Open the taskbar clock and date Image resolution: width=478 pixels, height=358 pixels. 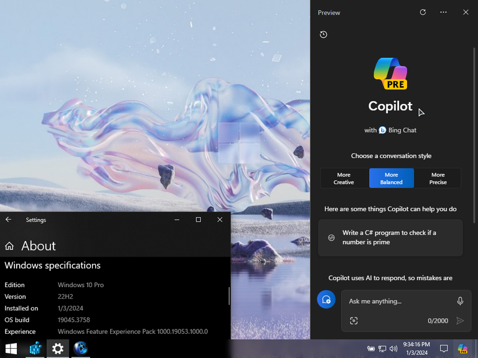click(x=416, y=349)
